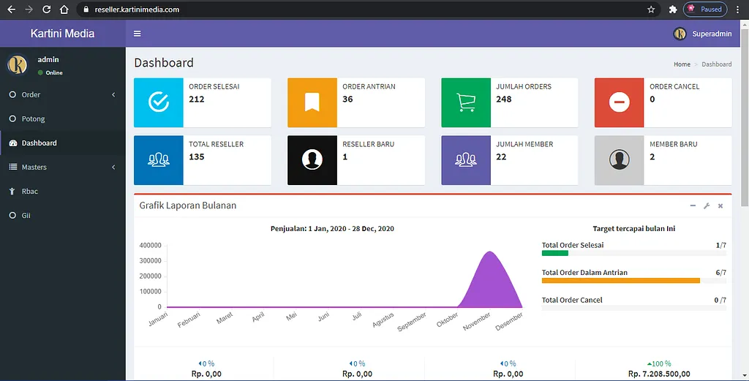This screenshot has width=749, height=381.
Task: Open the Potong menu item
Action: pos(33,119)
